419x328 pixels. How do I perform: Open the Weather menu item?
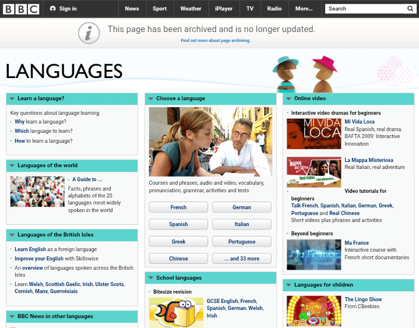click(191, 9)
